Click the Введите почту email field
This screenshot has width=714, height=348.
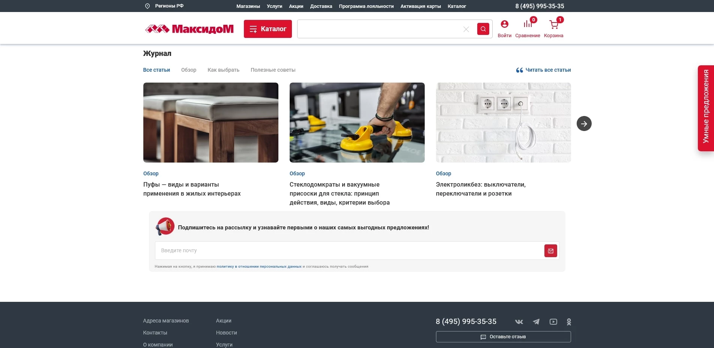point(349,250)
